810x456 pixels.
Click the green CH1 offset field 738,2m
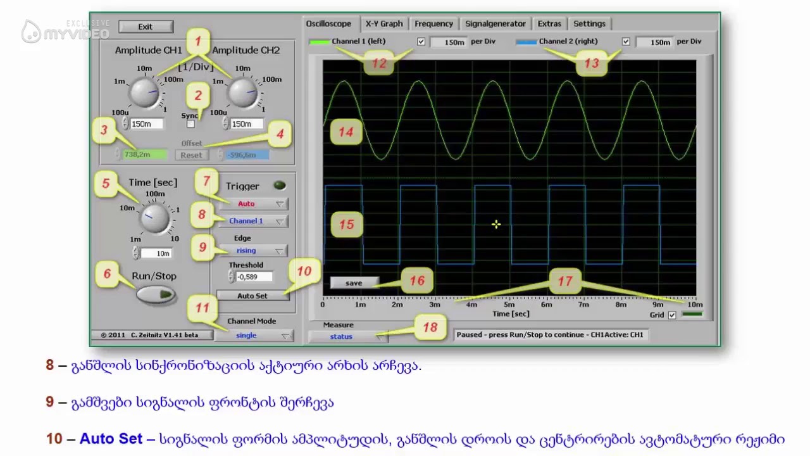click(x=146, y=155)
